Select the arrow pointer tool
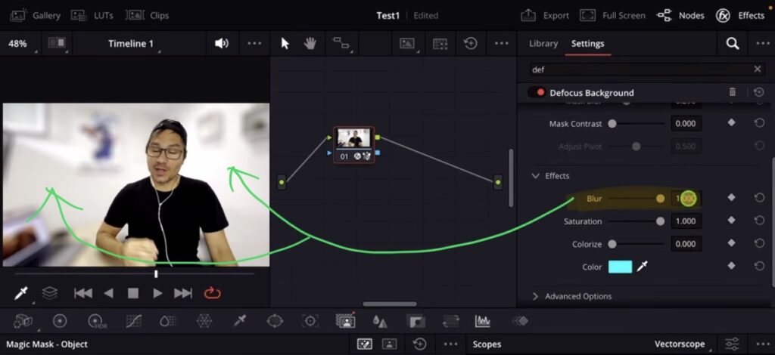 tap(285, 44)
